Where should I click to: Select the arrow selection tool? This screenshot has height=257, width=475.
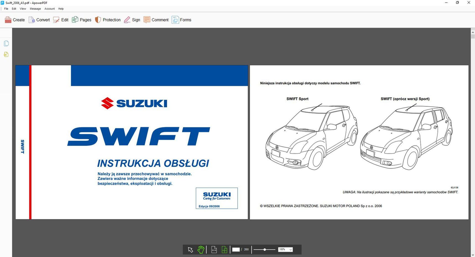(190, 250)
